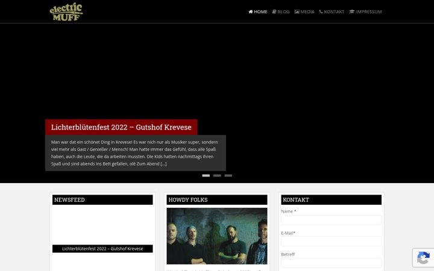This screenshot has height=271, width=434.
Task: Click the KONTAKT widget heading
Action: [332, 200]
